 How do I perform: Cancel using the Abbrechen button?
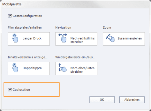click(132, 100)
